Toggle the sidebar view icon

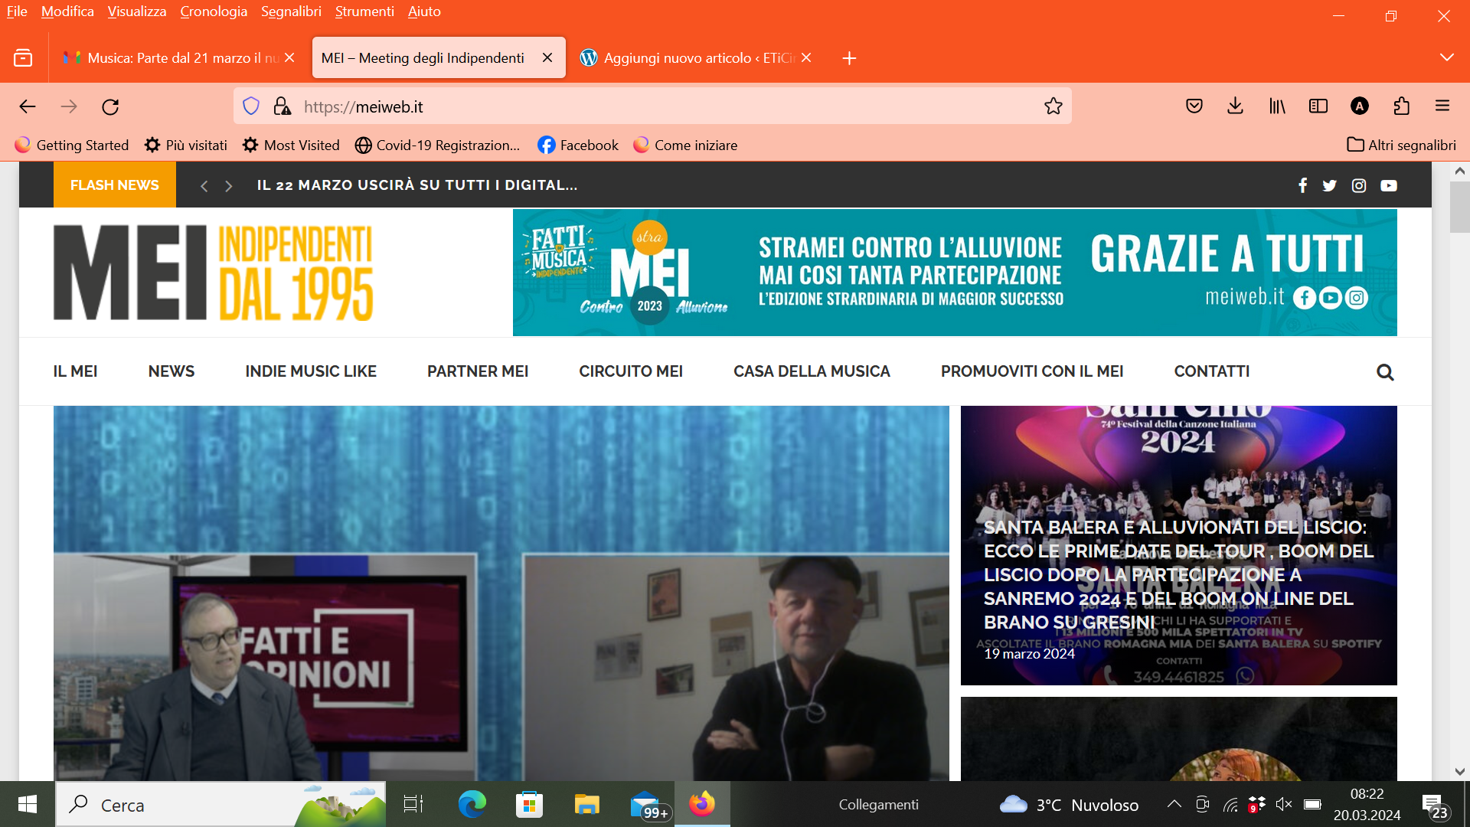pos(1318,106)
